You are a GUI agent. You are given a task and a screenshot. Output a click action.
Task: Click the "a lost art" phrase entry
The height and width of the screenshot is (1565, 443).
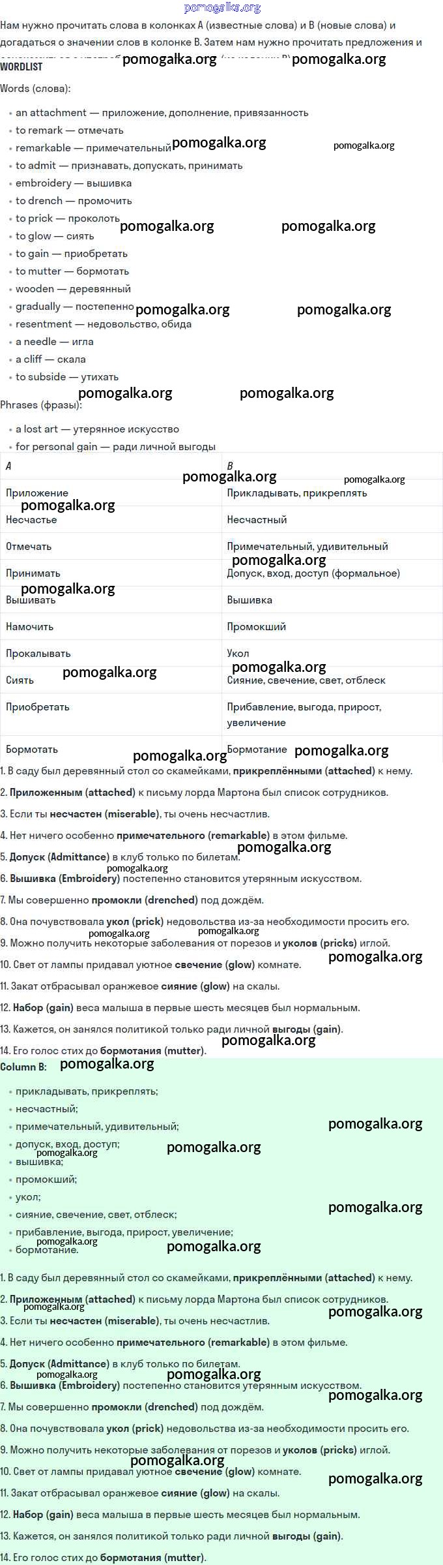tap(97, 429)
